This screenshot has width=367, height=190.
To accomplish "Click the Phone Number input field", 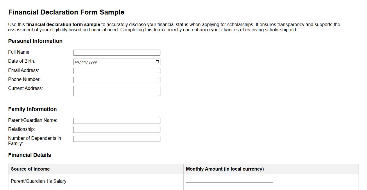I will pyautogui.click(x=117, y=80).
